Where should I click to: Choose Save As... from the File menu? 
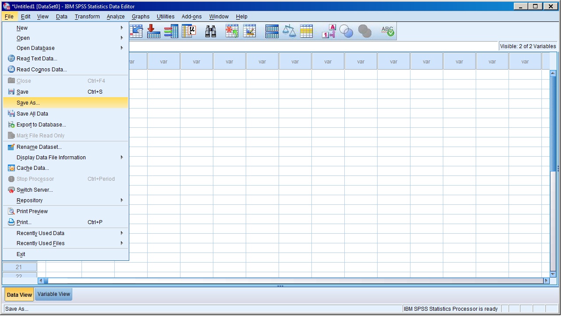28,103
